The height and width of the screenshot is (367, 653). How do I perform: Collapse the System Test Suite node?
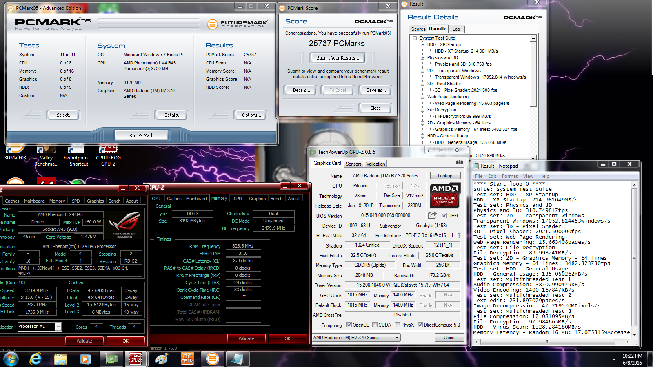point(415,38)
